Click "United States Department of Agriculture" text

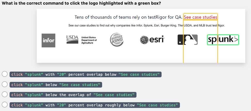89,40
